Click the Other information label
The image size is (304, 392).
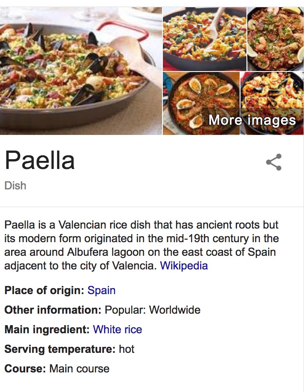53,310
